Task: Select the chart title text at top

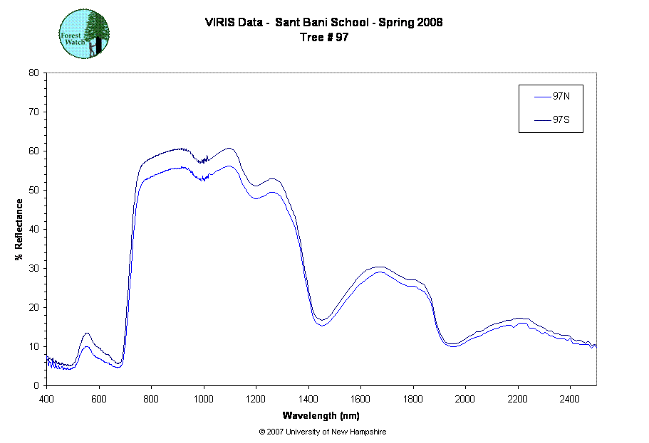Action: pos(324,23)
